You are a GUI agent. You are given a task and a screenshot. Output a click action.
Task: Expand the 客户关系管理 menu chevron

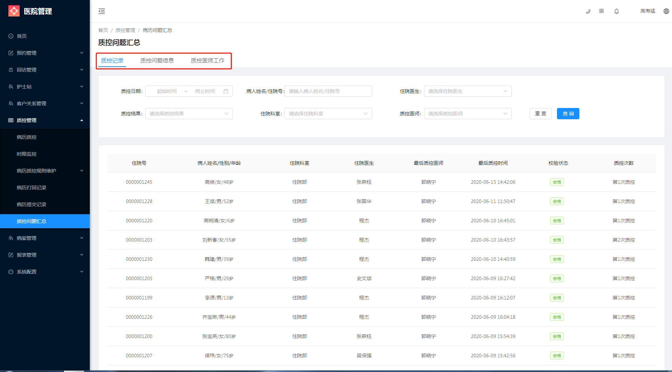pyautogui.click(x=82, y=103)
